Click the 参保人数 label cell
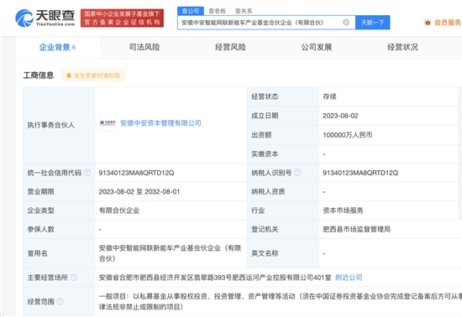This screenshot has width=462, height=317. click(59, 229)
